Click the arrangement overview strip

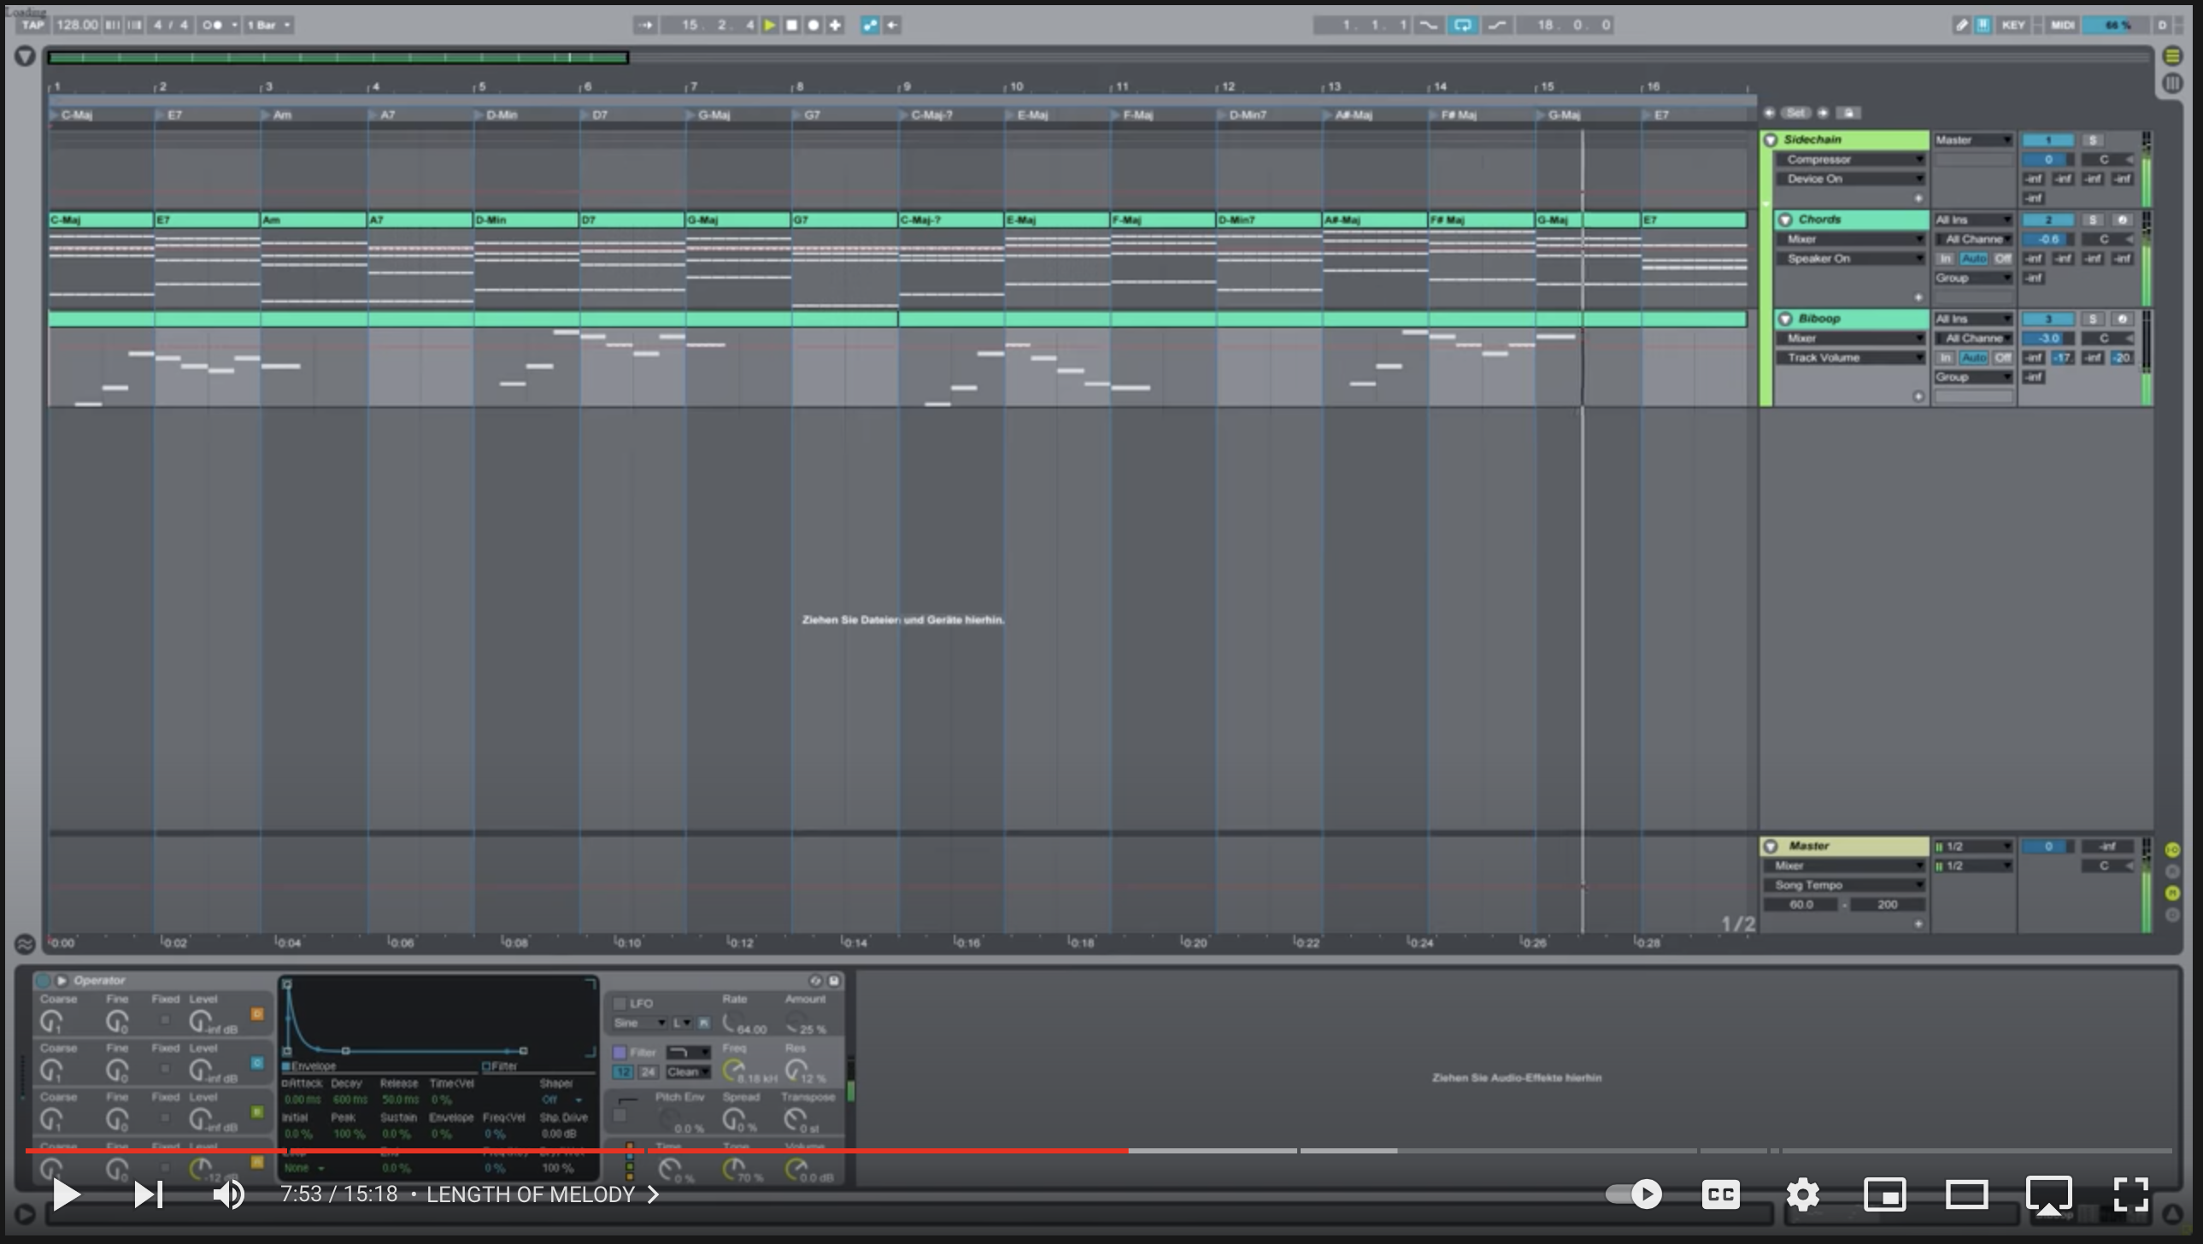[1097, 57]
